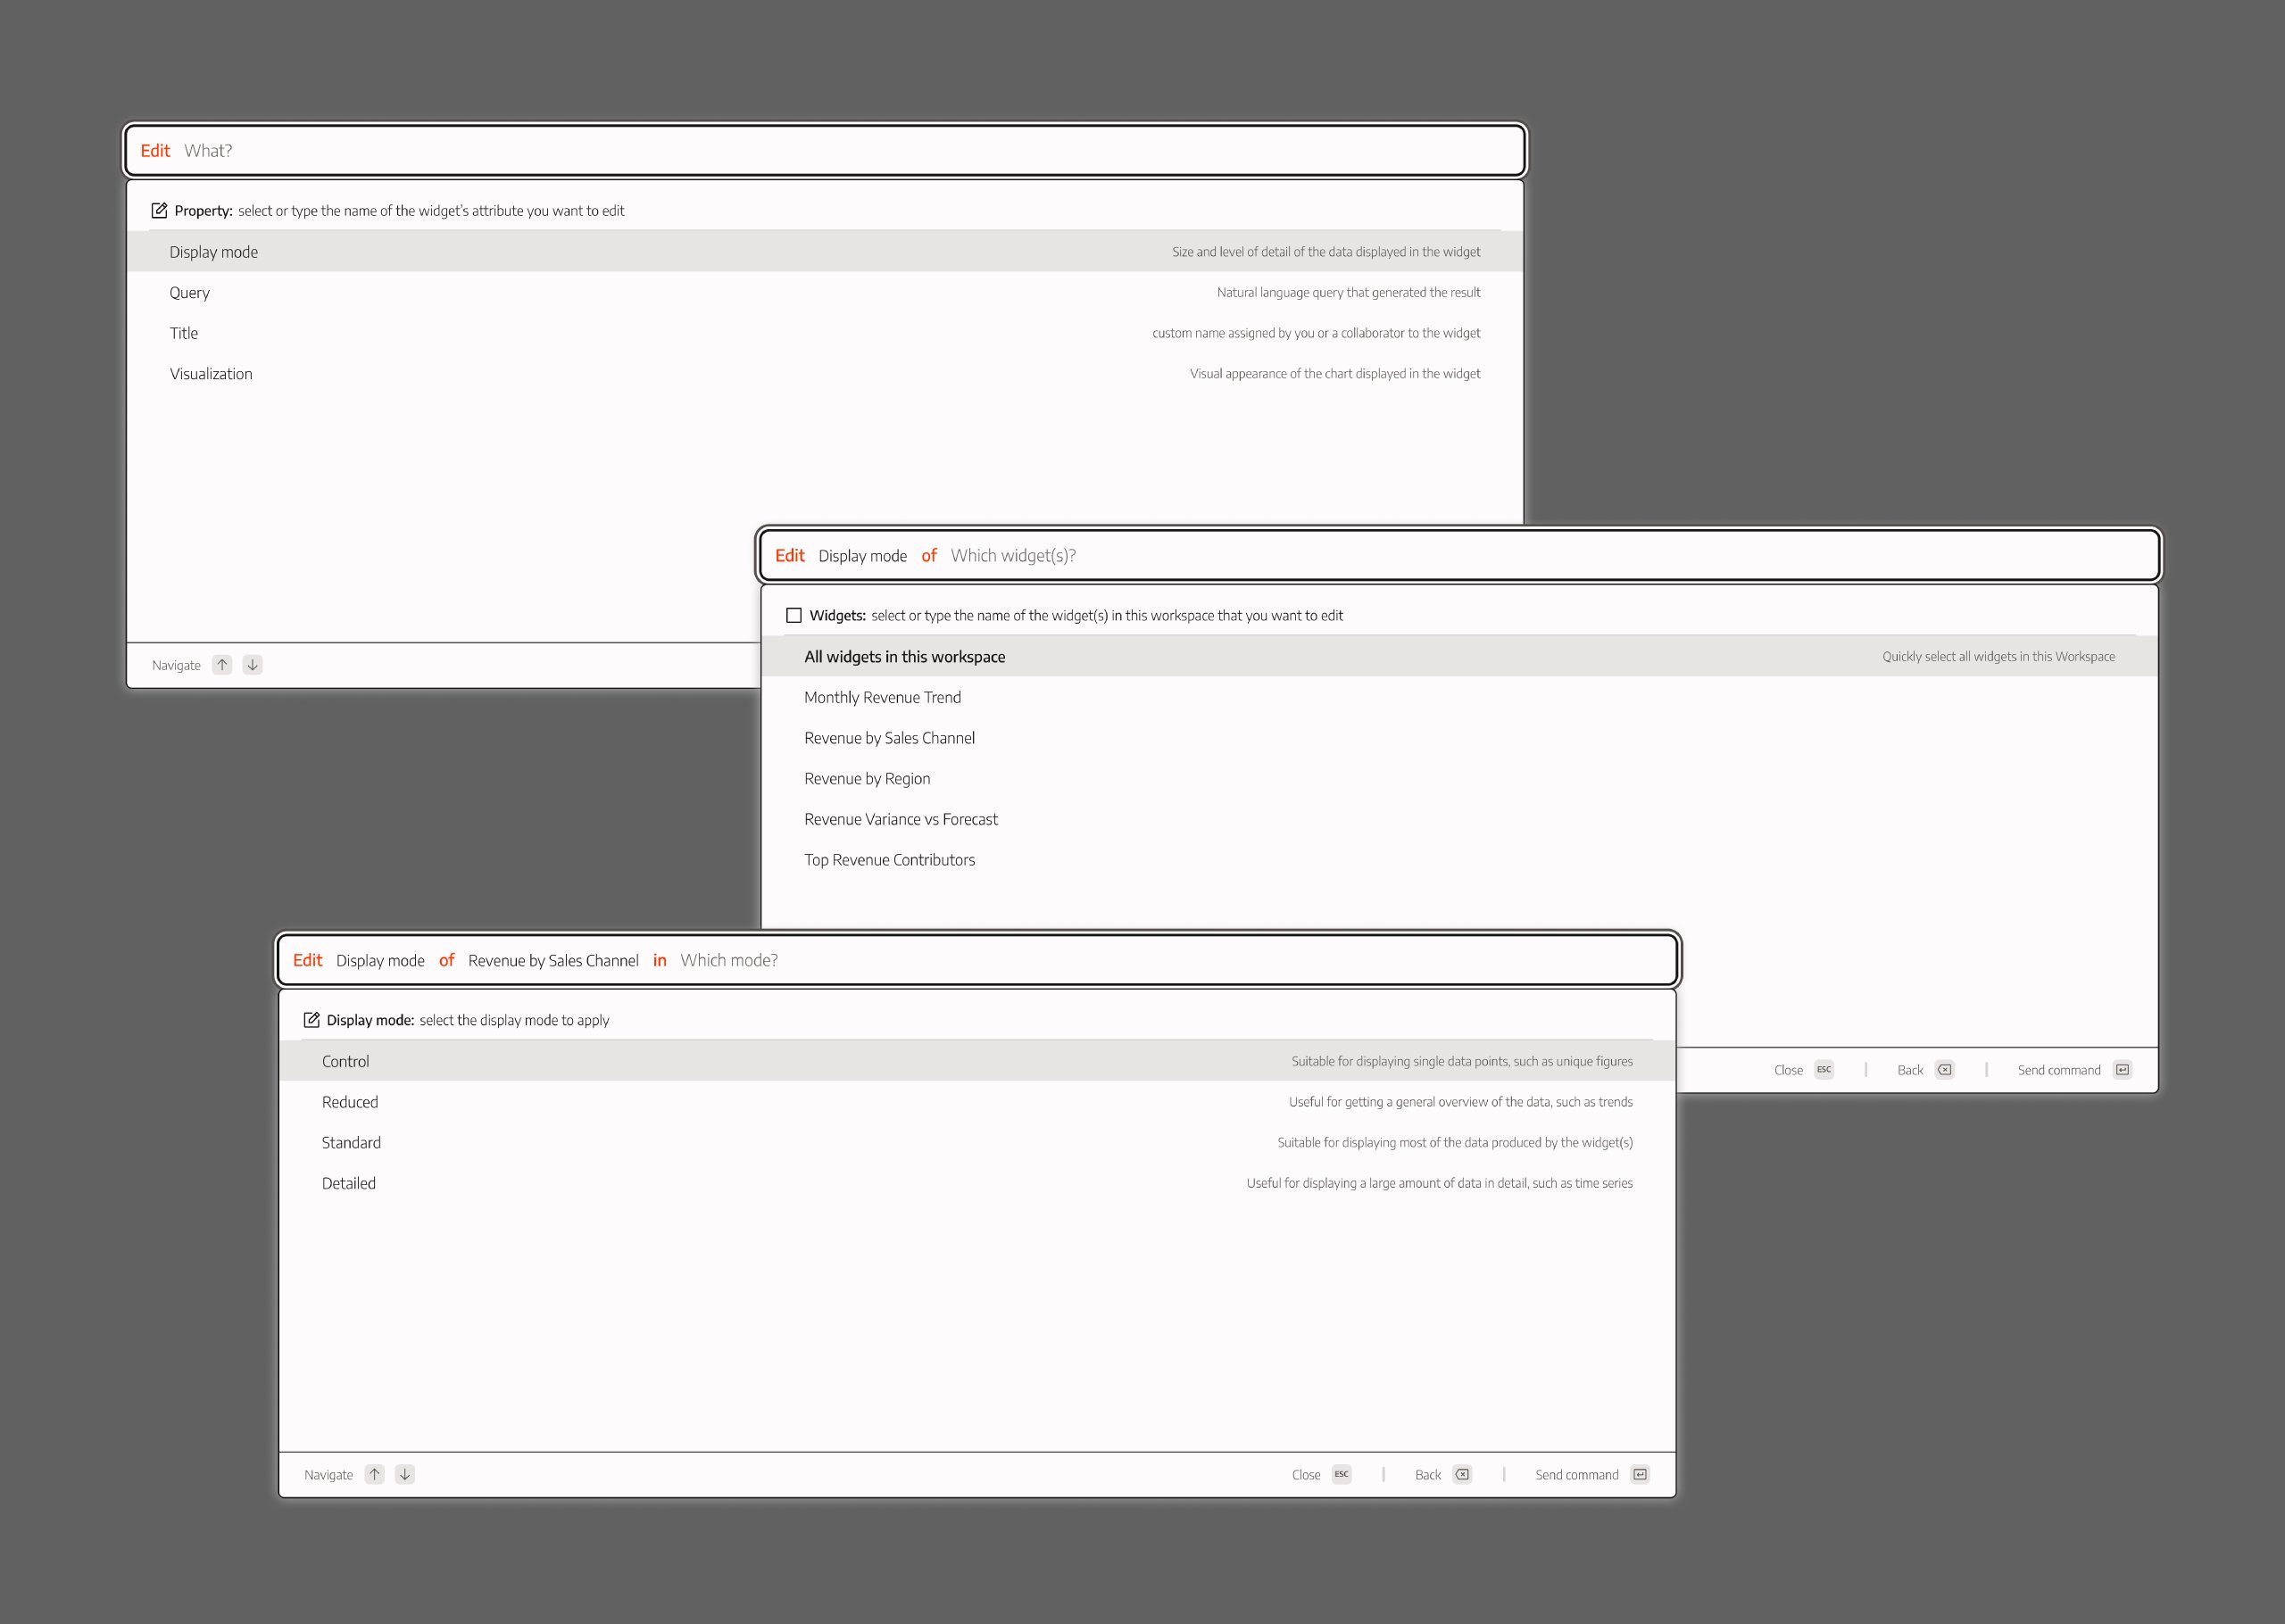Click the ESC icon in the widgets dialog footer
Image resolution: width=2285 pixels, height=1624 pixels.
(x=1824, y=1069)
